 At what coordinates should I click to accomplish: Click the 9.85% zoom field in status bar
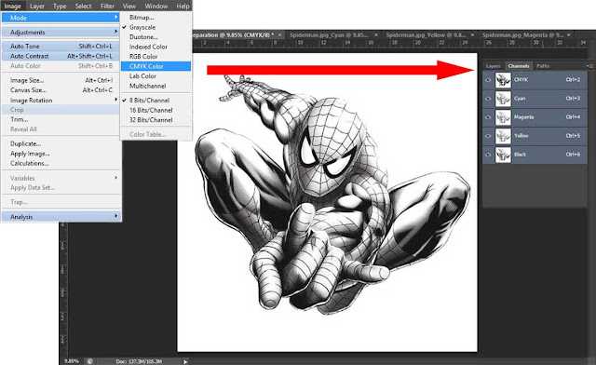click(72, 361)
